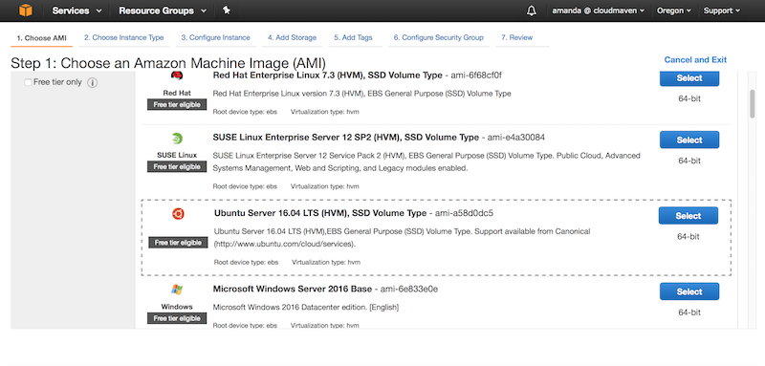Expand the Support menu
The width and height of the screenshot is (765, 366).
pos(722,11)
